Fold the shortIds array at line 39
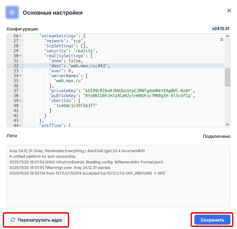The width and height of the screenshot is (237, 229). [21, 101]
